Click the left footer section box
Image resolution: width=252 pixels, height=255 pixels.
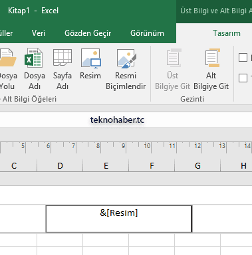pos(23,218)
